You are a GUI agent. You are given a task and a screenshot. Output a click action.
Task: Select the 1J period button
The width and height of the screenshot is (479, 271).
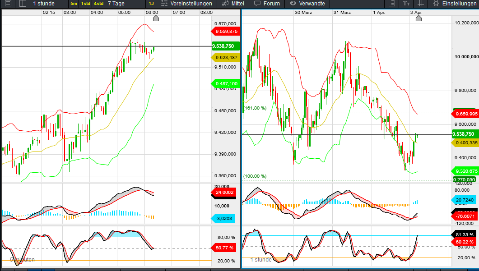[151, 4]
